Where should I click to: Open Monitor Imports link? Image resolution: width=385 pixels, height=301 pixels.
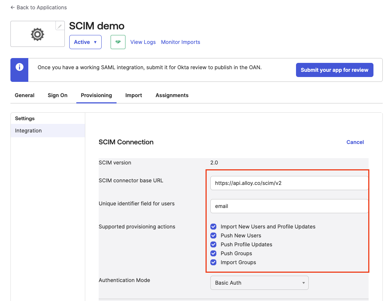tap(181, 42)
